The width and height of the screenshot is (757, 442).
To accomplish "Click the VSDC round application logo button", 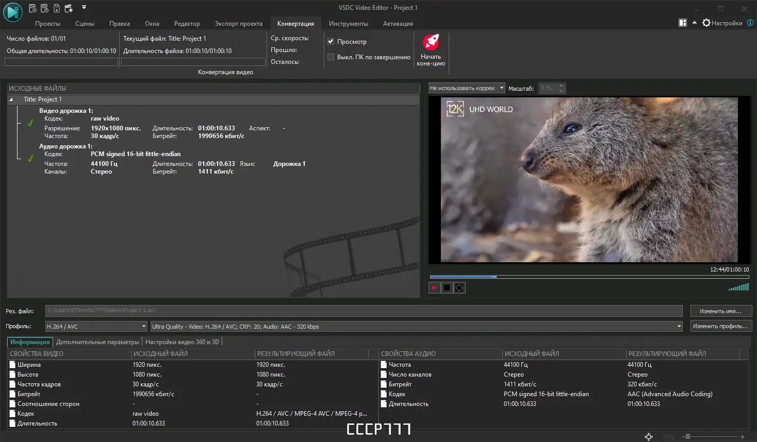I will click(x=12, y=12).
